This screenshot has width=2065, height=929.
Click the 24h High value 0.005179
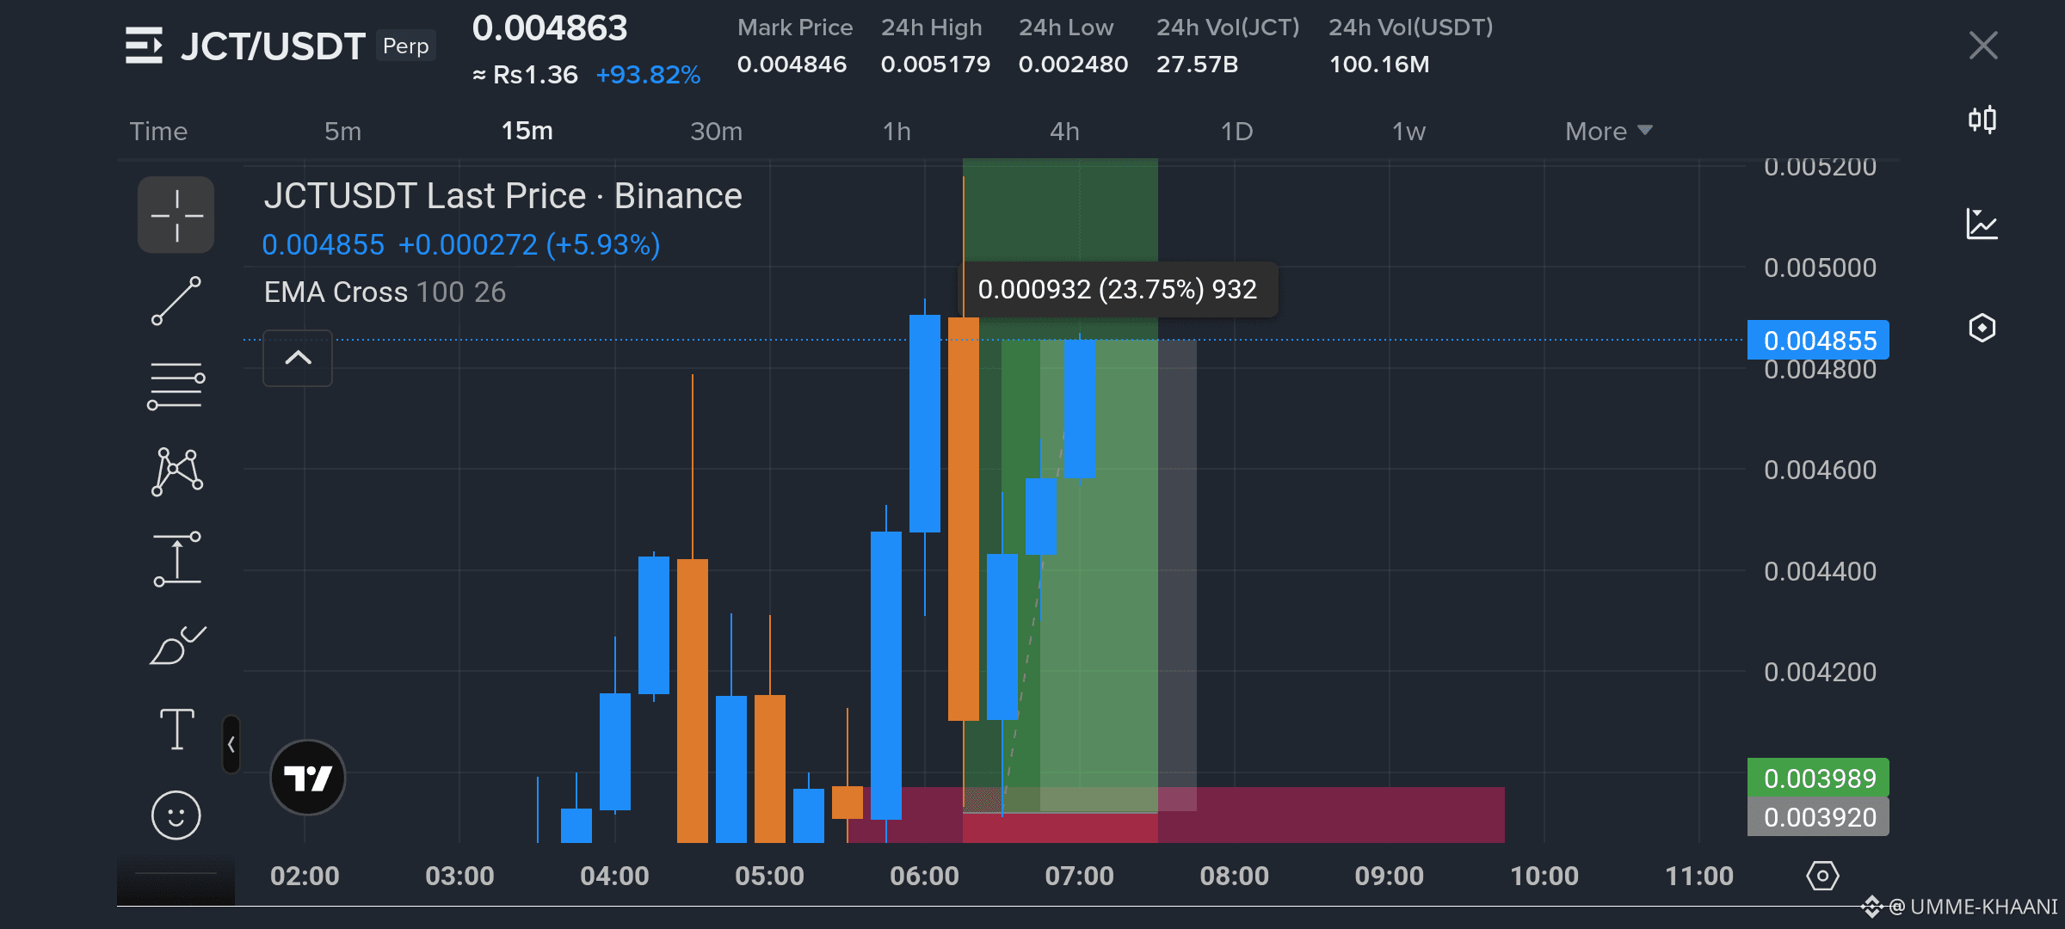pyautogui.click(x=935, y=65)
